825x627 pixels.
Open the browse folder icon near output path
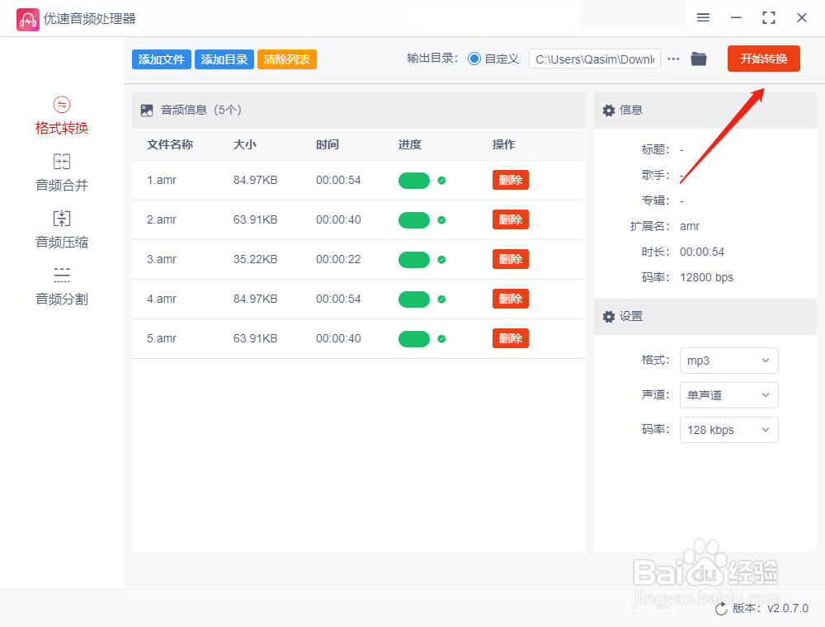(699, 59)
